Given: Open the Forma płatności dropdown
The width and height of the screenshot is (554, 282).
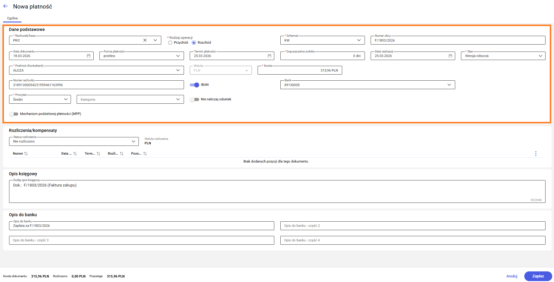Looking at the screenshot, I should point(178,56).
